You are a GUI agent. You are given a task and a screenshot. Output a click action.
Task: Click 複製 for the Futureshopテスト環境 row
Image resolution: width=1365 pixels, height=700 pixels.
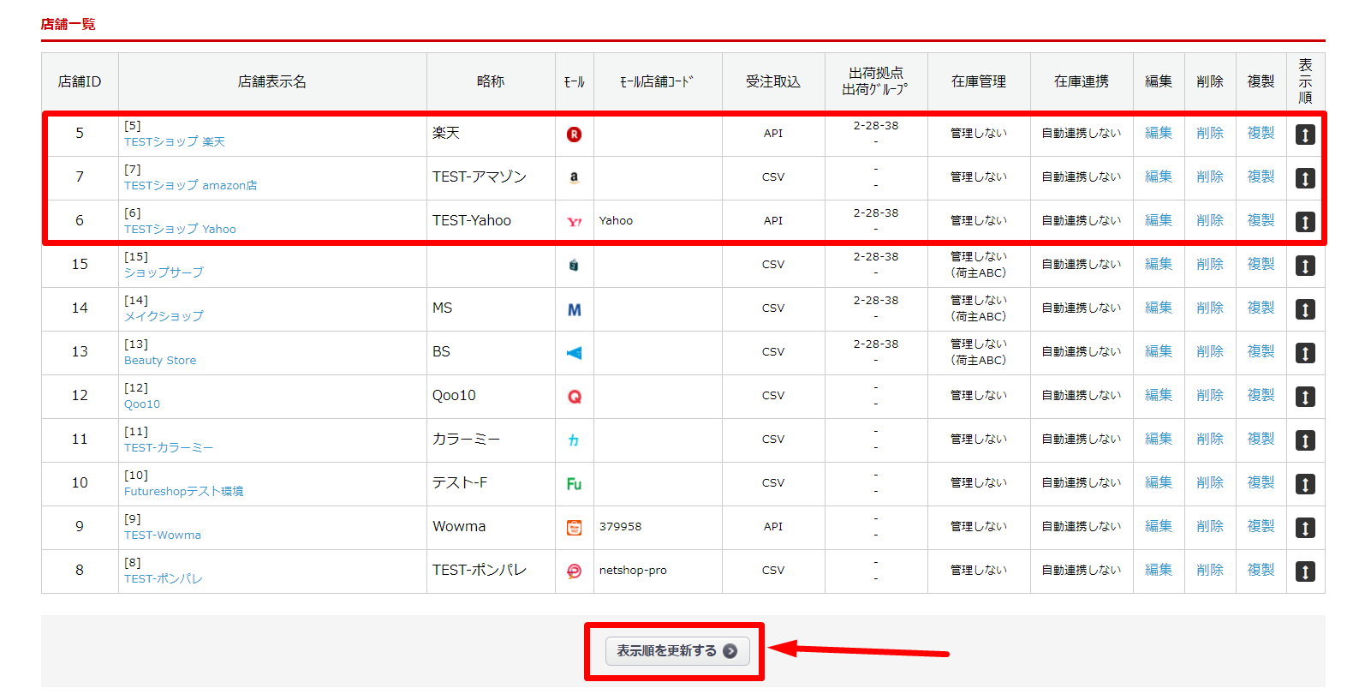[x=1261, y=482]
